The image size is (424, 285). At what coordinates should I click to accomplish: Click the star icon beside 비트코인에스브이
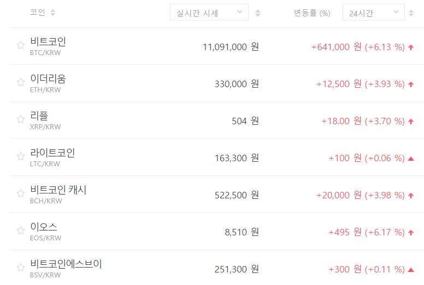pos(21,268)
